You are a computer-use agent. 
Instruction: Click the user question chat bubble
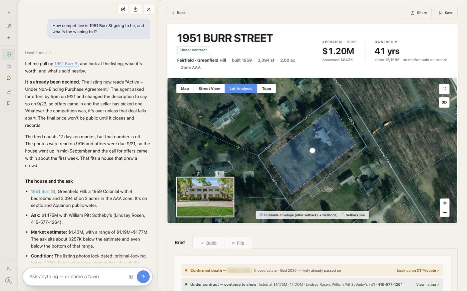(x=99, y=29)
